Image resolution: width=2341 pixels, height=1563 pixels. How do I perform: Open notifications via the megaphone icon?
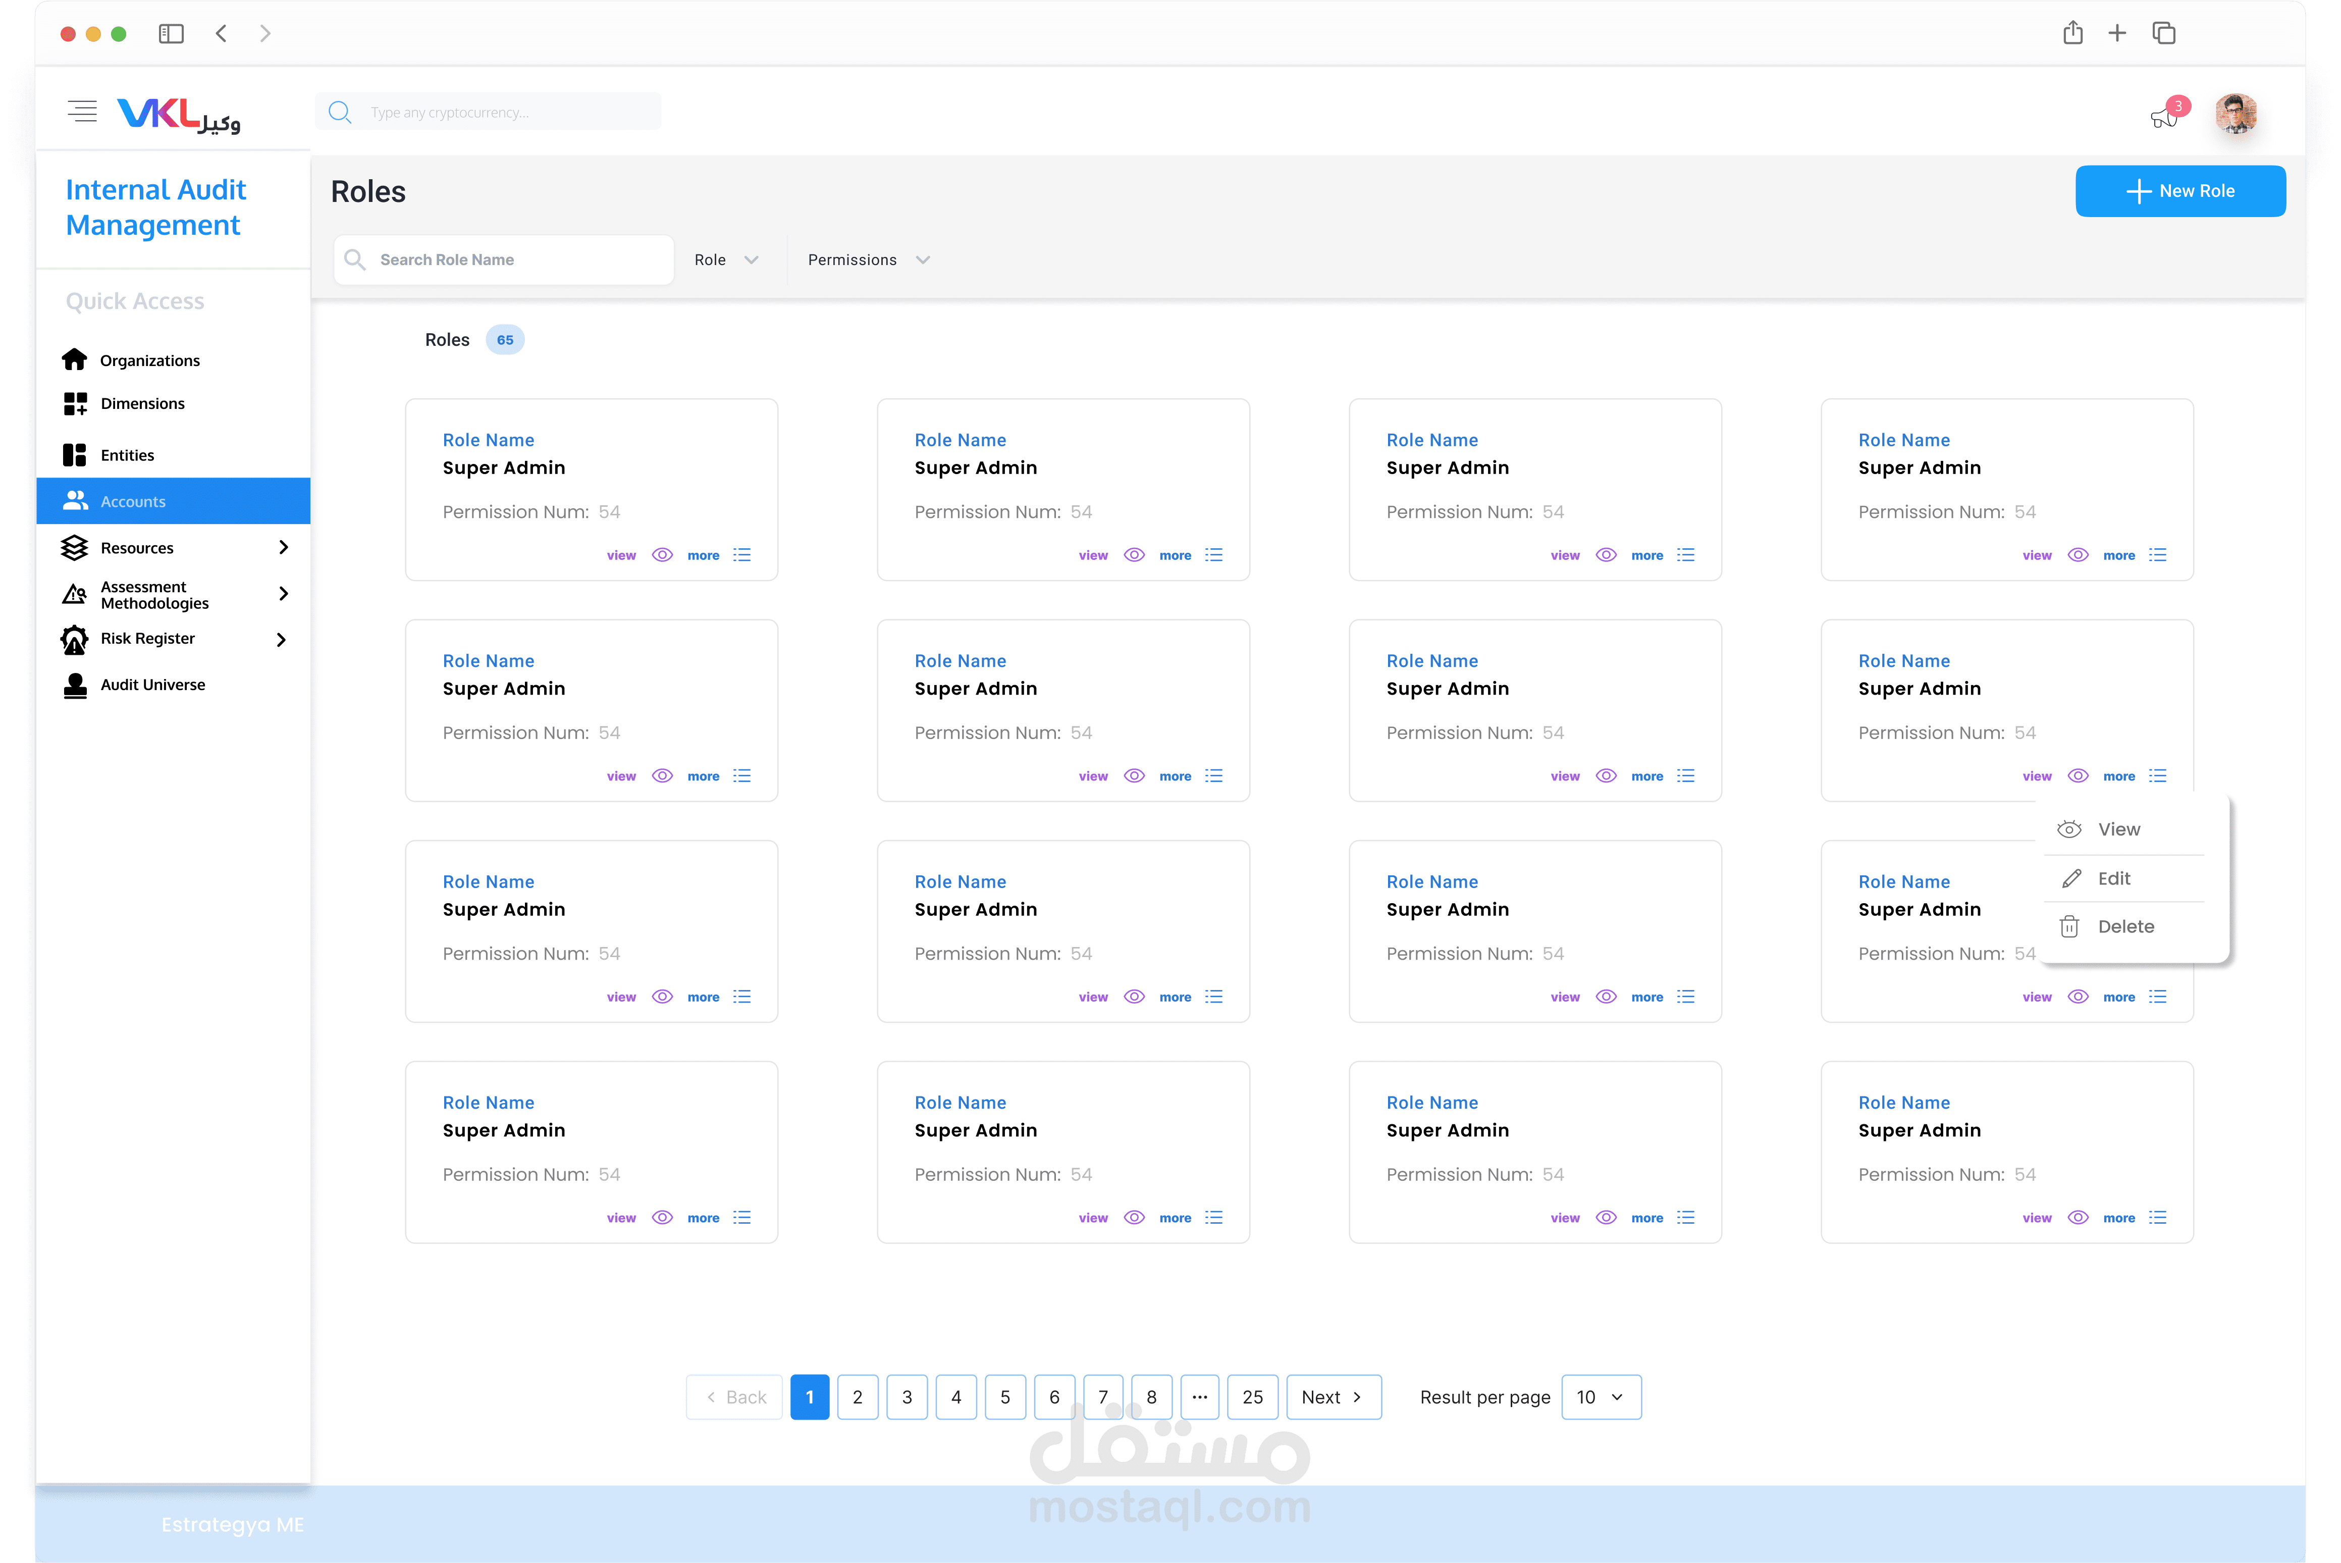(x=2163, y=118)
